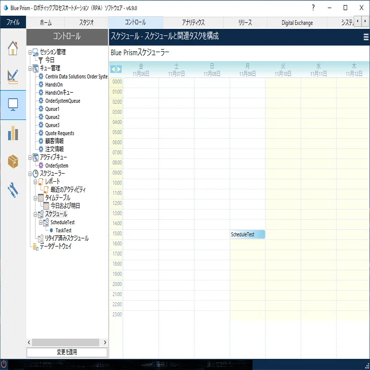The width and height of the screenshot is (370, 370).
Task: Click the calendar icon beside 今日および明日
Action: 46,206
